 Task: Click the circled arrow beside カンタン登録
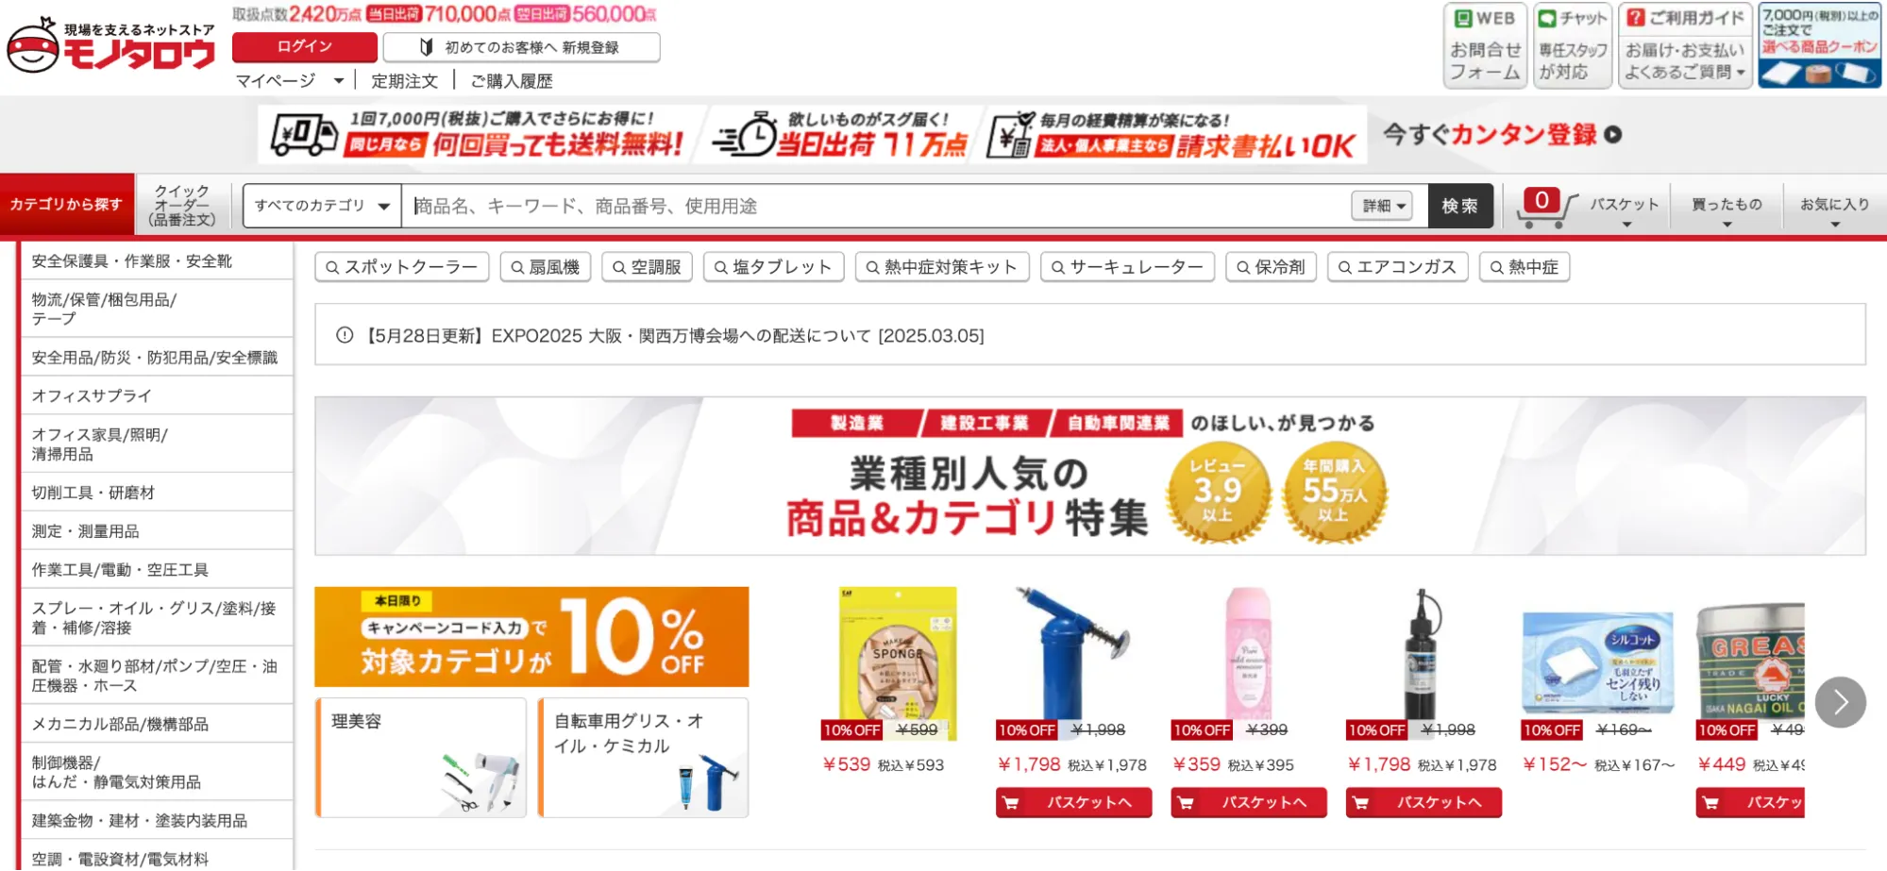pos(1613,135)
